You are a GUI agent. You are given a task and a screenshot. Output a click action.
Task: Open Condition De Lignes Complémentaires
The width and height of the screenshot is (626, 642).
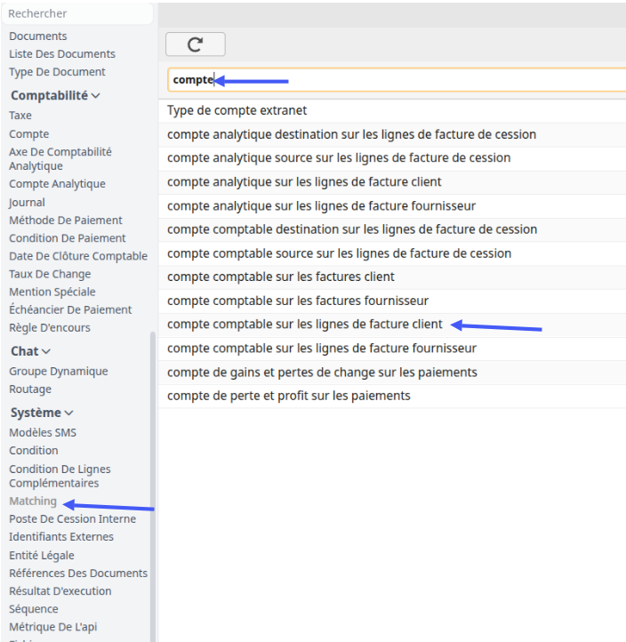pyautogui.click(x=60, y=477)
